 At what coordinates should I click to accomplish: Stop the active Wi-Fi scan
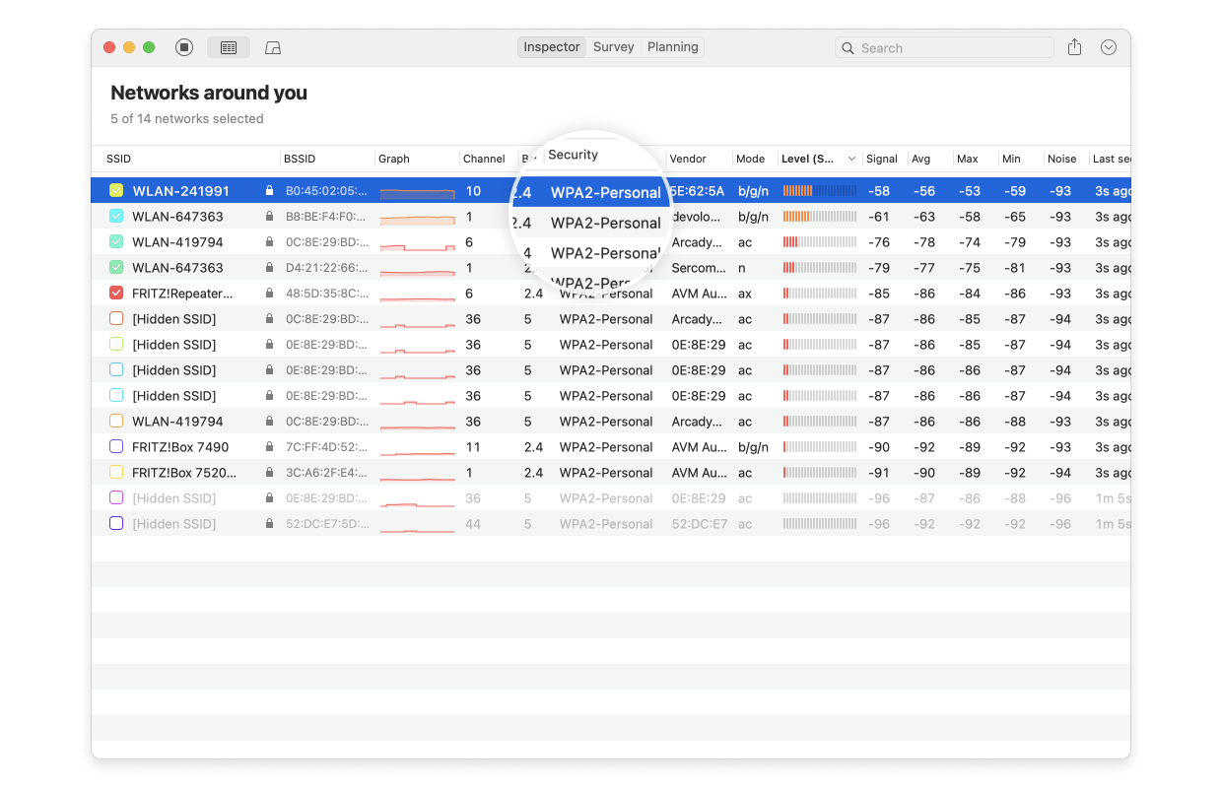coord(183,46)
